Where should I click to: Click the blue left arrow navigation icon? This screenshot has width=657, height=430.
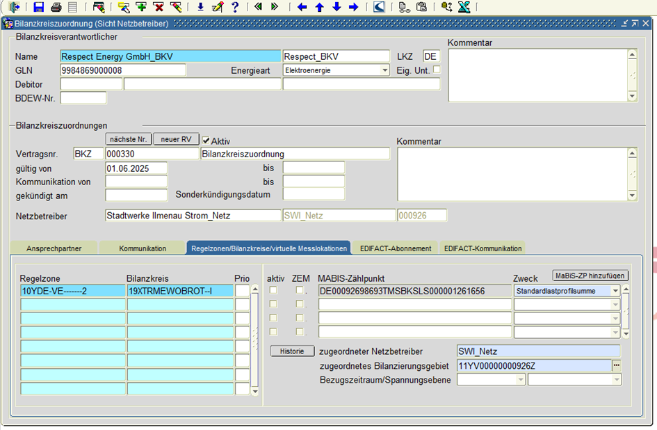point(302,7)
